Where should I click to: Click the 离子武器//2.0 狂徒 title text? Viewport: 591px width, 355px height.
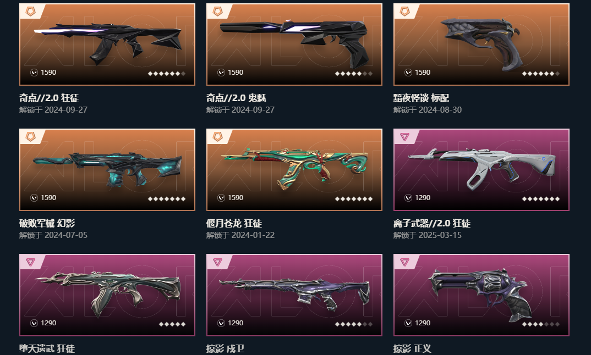(432, 223)
